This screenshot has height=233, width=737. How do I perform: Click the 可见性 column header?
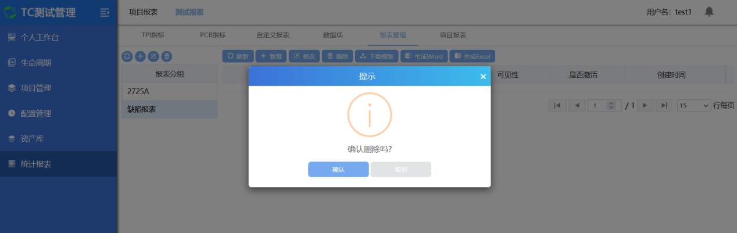click(507, 74)
